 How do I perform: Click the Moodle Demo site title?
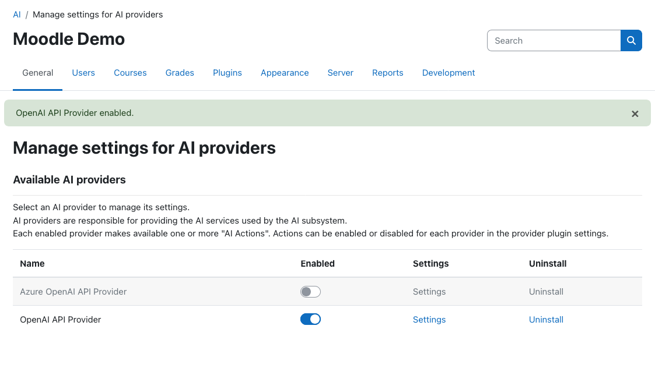pos(69,39)
